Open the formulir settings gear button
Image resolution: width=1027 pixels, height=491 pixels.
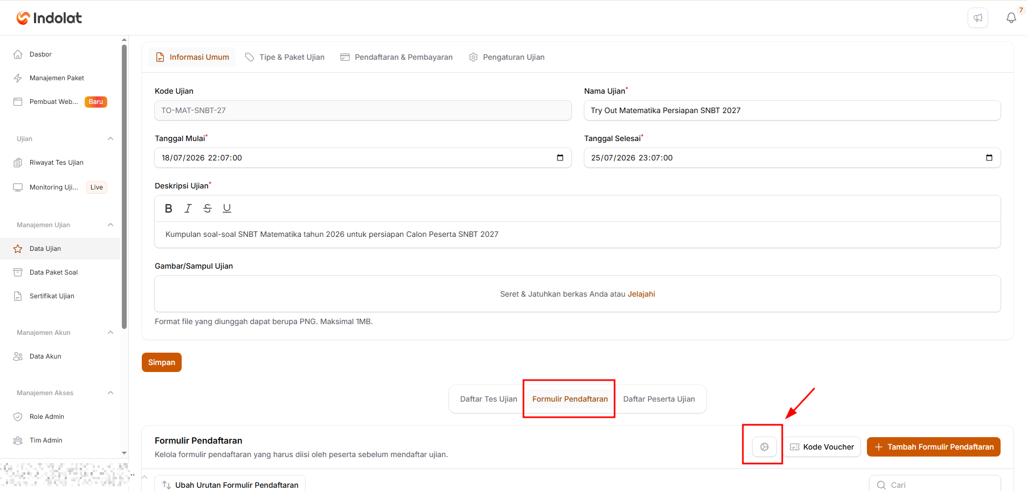[x=764, y=447]
